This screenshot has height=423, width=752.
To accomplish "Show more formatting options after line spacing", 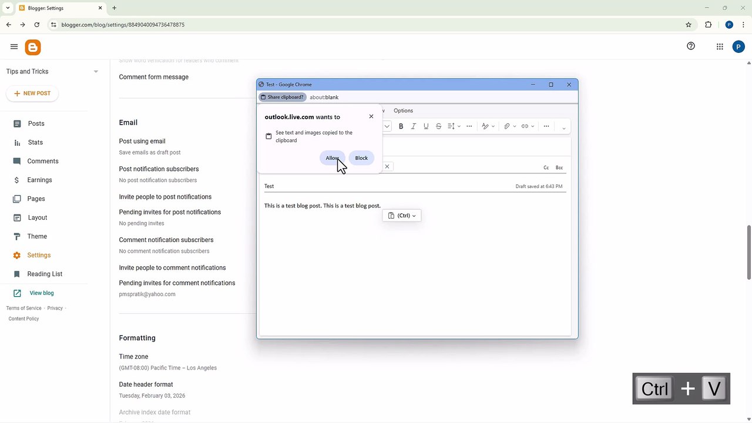I will coord(469,126).
